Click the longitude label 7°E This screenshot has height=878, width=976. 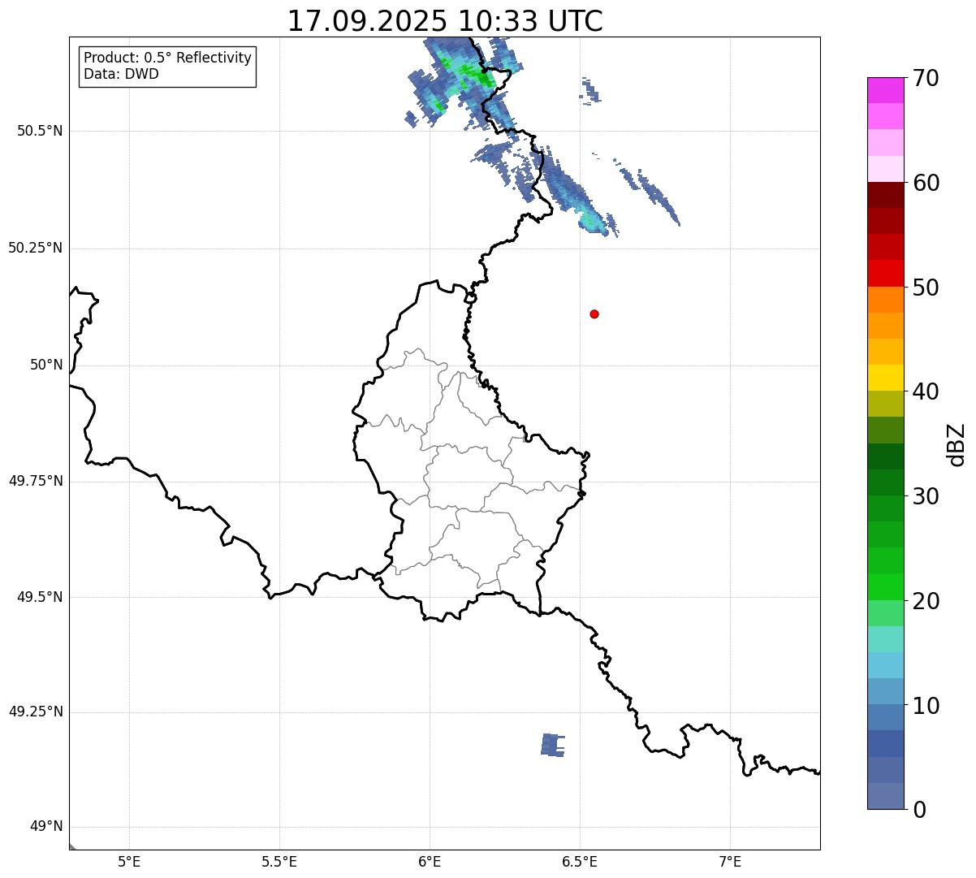point(730,863)
